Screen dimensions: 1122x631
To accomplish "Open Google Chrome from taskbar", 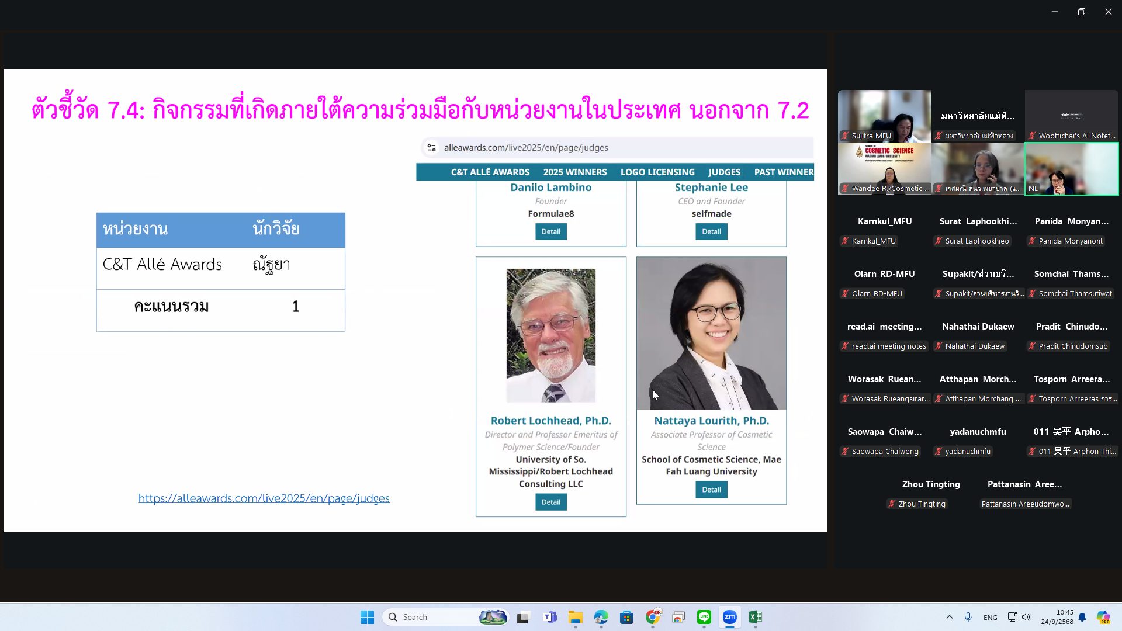I will [x=653, y=617].
